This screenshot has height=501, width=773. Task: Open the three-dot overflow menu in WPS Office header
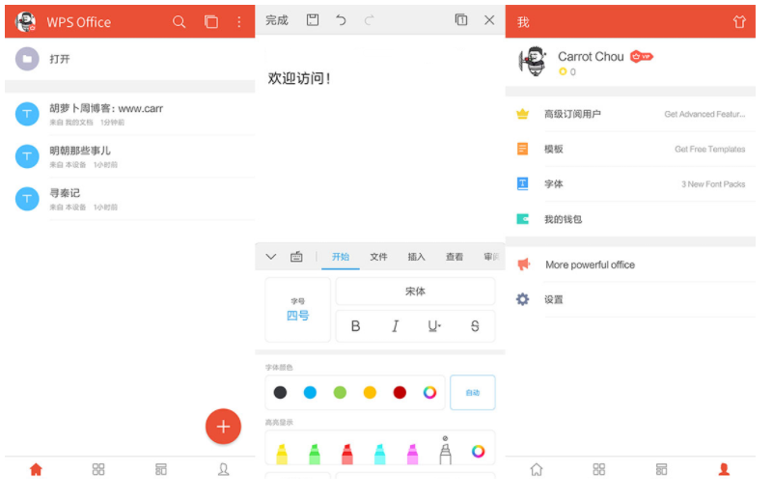[x=239, y=21]
